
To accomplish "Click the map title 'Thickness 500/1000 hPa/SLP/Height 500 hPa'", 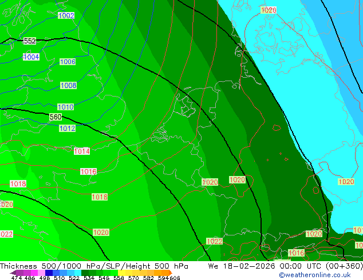I will point(94,266).
